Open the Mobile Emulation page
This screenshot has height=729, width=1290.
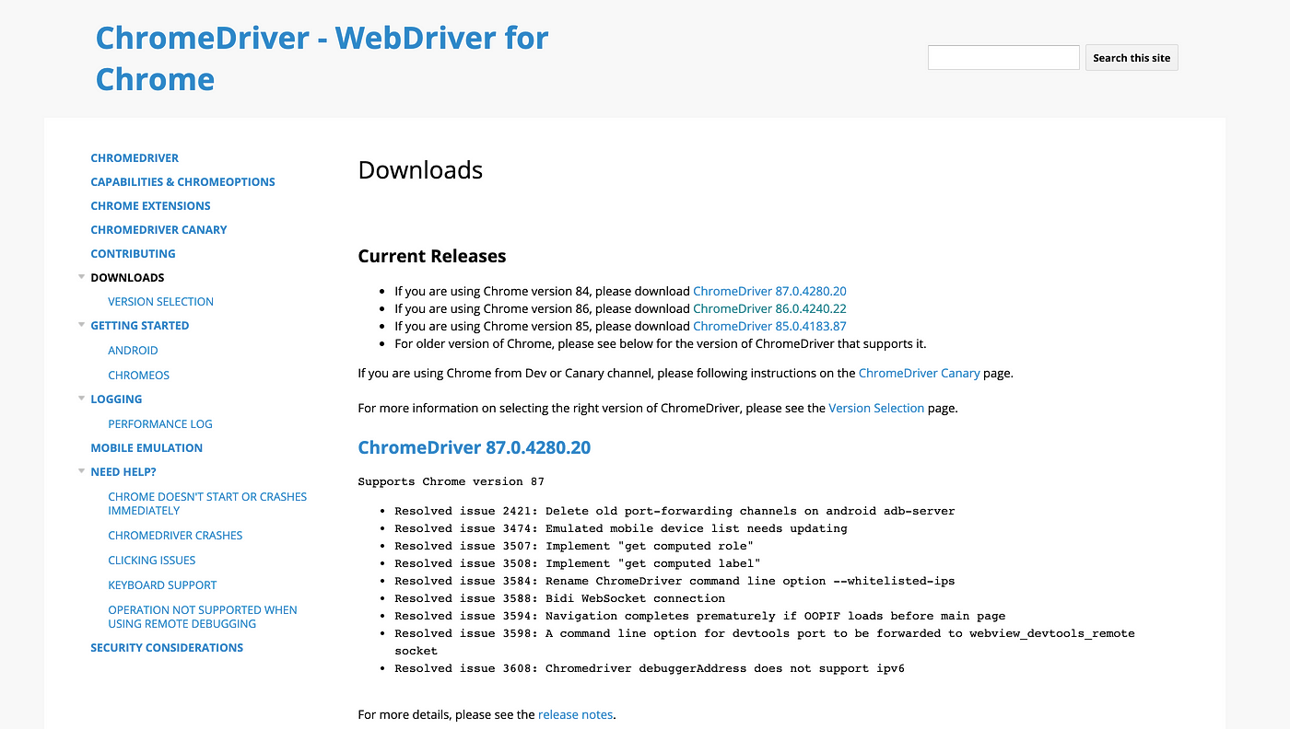pyautogui.click(x=147, y=448)
